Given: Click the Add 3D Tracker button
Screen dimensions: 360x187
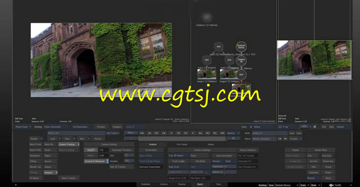Looking at the screenshot, I should (121, 167).
